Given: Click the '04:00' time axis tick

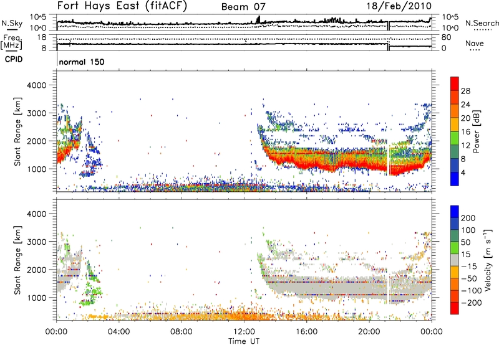Looking at the screenshot, I should click(x=119, y=332).
